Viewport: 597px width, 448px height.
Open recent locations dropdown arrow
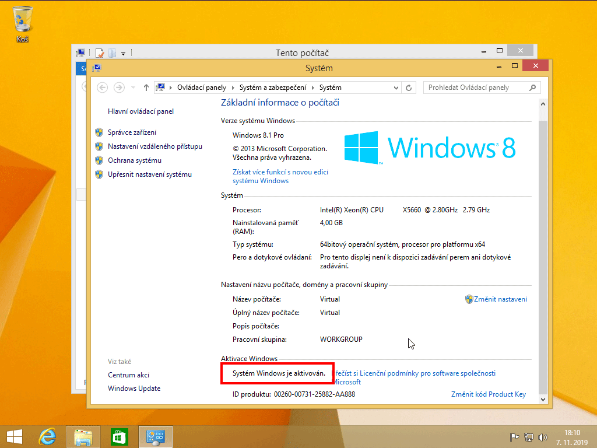(133, 87)
